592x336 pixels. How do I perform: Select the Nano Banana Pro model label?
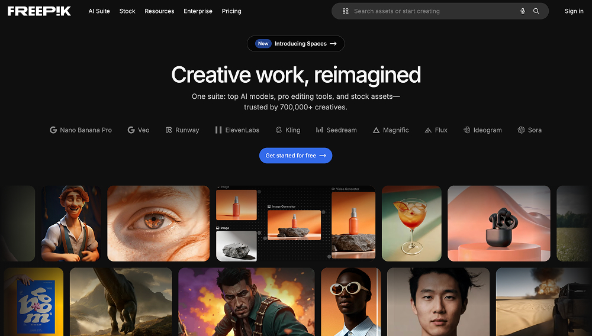[86, 130]
